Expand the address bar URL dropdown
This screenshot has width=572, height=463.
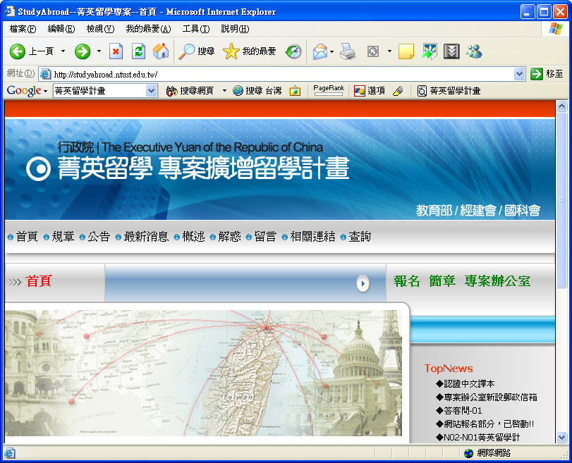click(x=520, y=75)
